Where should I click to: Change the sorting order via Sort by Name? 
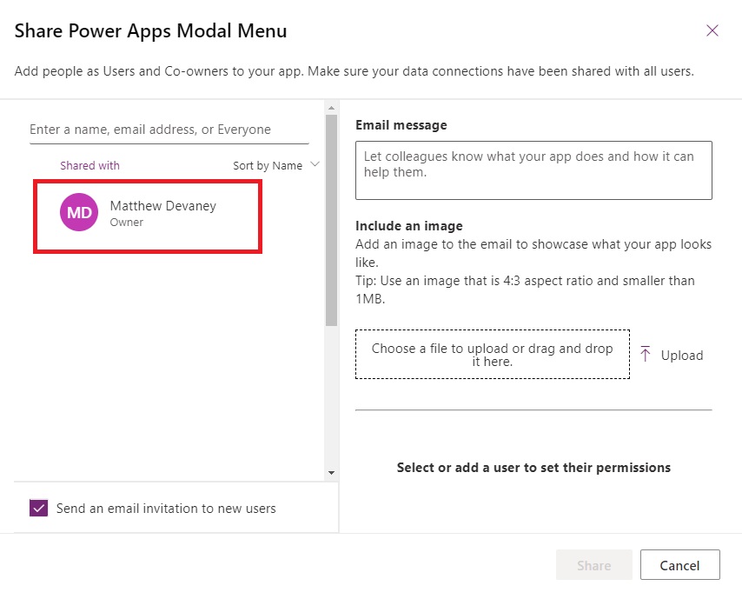click(x=276, y=164)
